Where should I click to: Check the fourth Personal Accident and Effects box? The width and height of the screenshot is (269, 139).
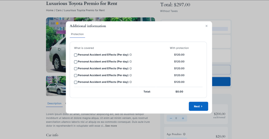tap(75, 75)
